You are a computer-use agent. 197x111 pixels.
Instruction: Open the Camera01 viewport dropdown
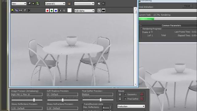tap(55, 4)
